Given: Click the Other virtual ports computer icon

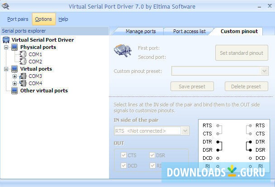Looking at the screenshot, I should (14, 91).
